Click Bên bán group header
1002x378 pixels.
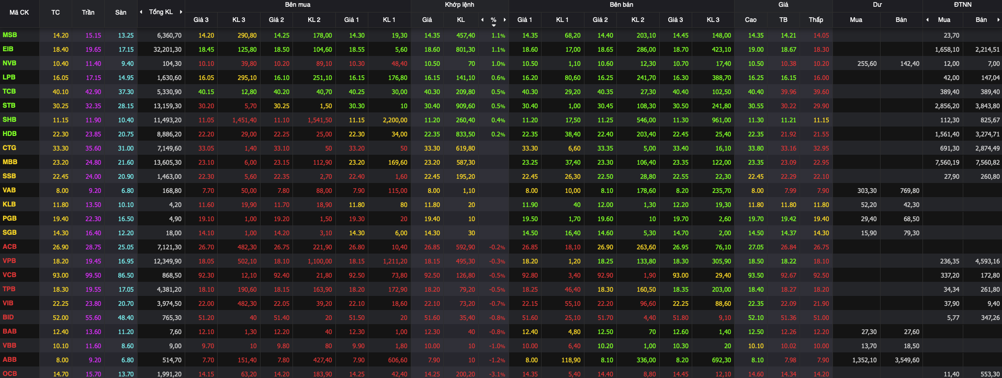coord(621,5)
